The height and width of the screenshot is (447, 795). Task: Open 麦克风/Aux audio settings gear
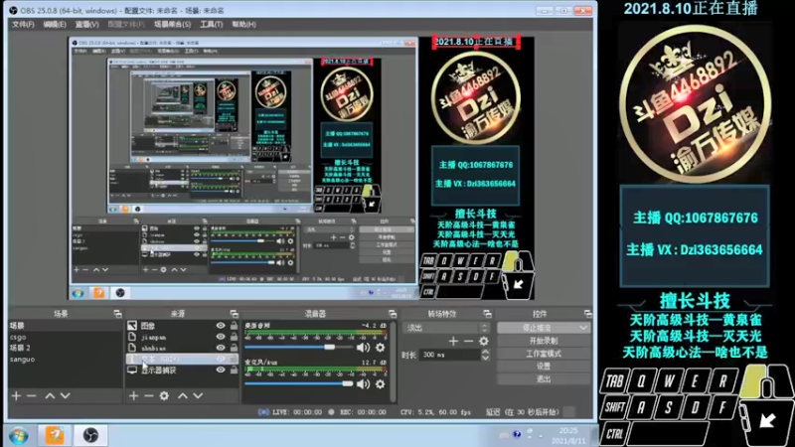[381, 384]
